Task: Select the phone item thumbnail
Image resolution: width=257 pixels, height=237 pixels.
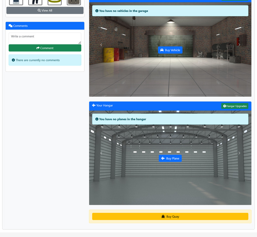Action: tap(16, 2)
